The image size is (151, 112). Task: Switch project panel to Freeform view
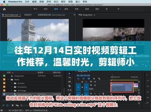pos(17,105)
